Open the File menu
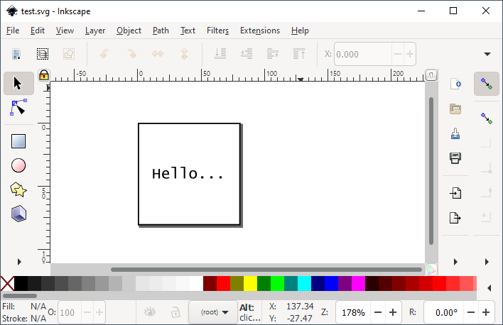Screen dimensions: 503x325 tap(13, 31)
